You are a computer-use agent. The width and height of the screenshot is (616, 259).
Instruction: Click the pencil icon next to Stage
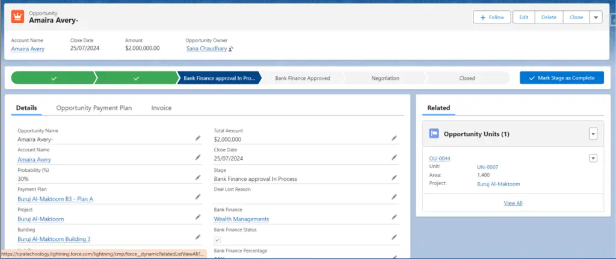pos(394,178)
